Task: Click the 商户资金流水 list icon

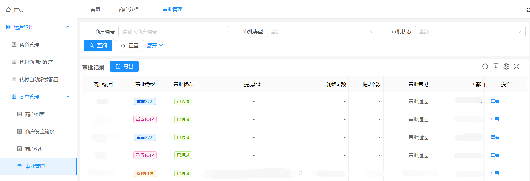Action: point(19,131)
